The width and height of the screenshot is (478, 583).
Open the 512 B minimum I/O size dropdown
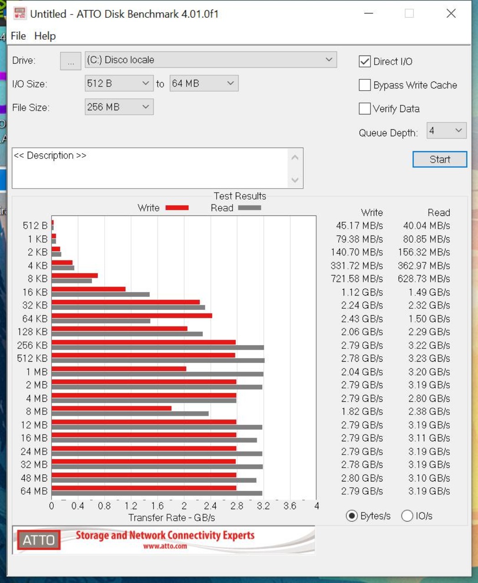point(119,83)
